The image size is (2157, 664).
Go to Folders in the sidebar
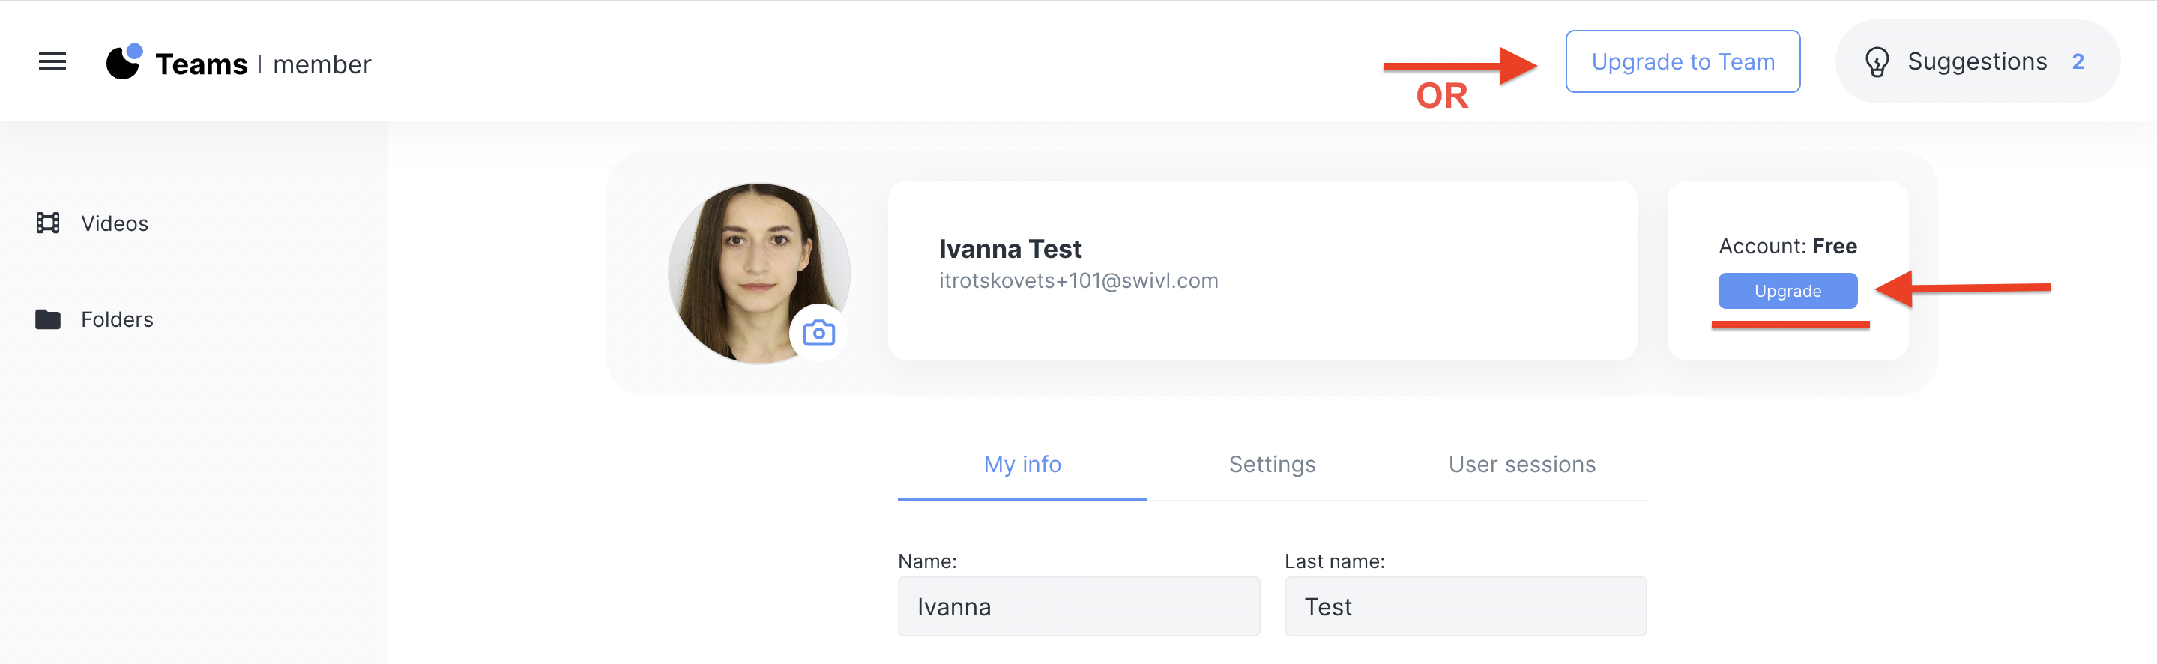[x=117, y=319]
